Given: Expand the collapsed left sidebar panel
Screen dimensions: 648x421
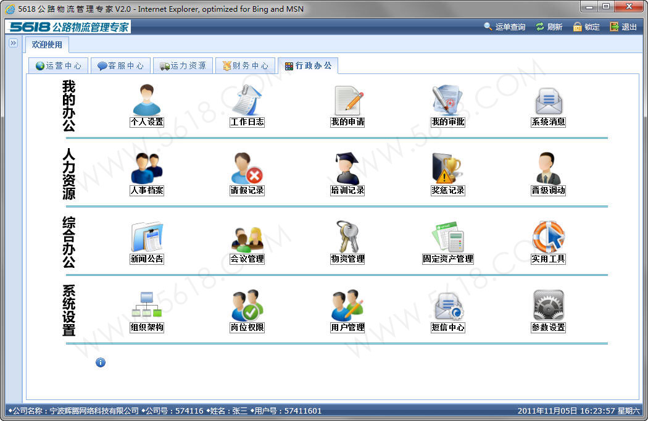Looking at the screenshot, I should [13, 43].
